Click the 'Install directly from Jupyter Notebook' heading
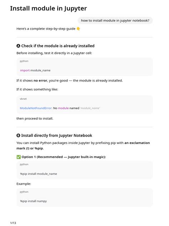Image resolution: width=169 pixels, height=226 pixels. [57, 136]
